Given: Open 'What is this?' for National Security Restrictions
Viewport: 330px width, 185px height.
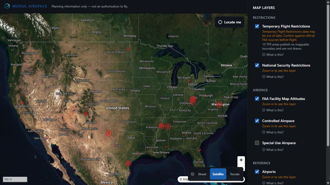Looking at the screenshot, I should 273,77.
